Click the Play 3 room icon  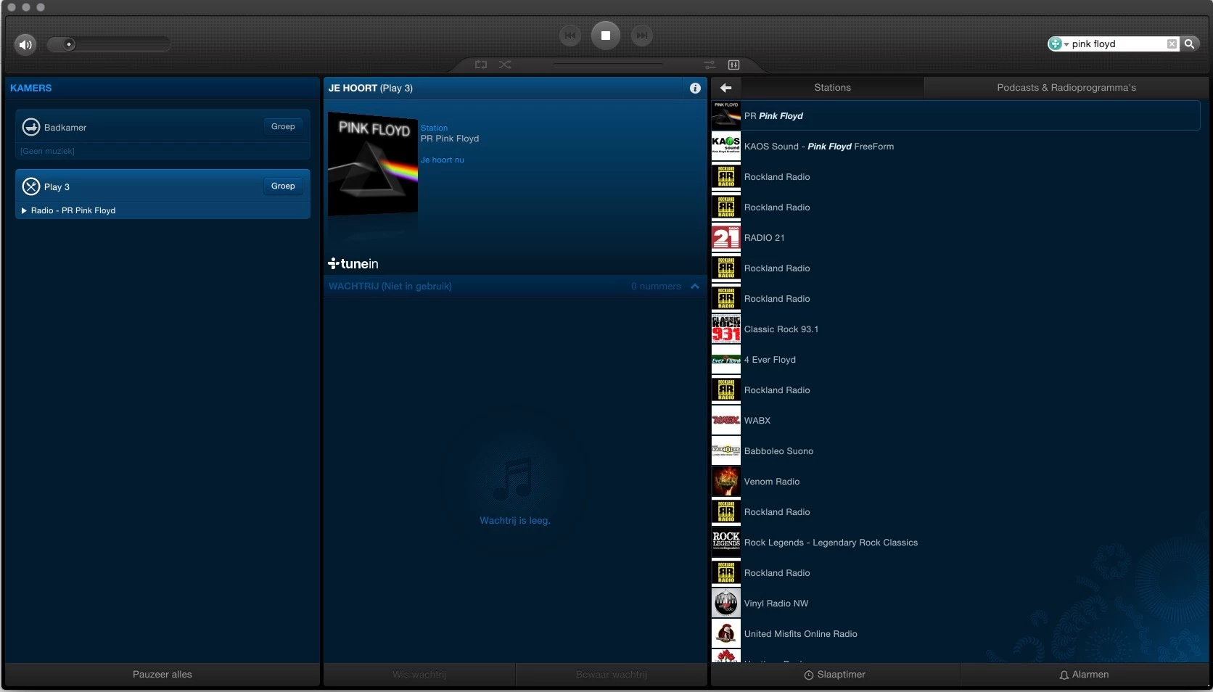click(31, 186)
